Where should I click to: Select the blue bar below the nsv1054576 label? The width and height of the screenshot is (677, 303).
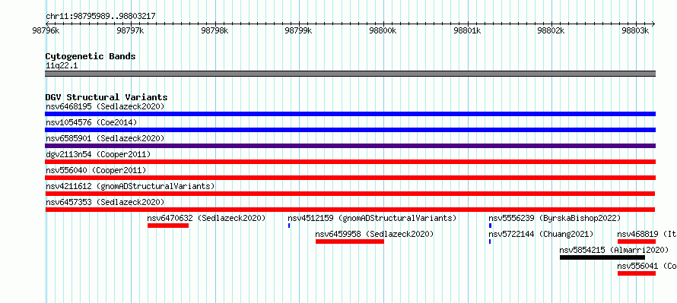tap(350, 130)
